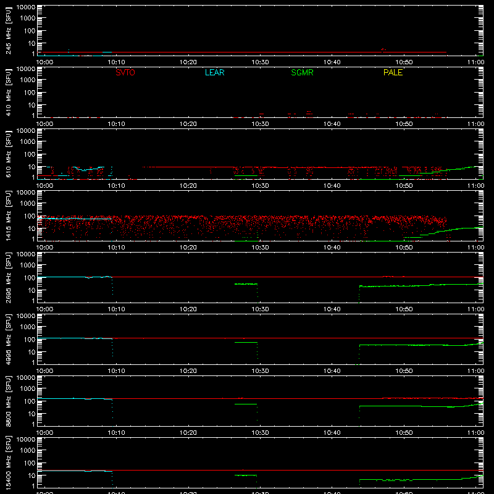Image resolution: width=494 pixels, height=494 pixels.
Task: Click 10:30 time label below 1415 MHz panel
Action: tap(260, 248)
